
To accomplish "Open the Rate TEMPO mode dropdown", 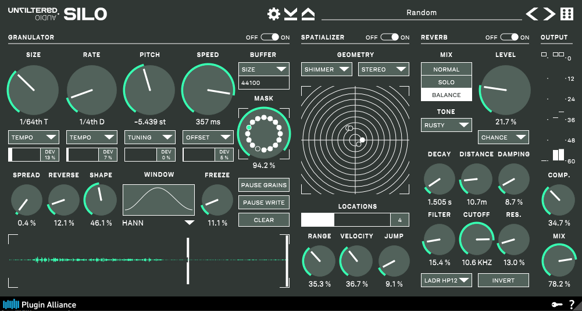I will 92,137.
